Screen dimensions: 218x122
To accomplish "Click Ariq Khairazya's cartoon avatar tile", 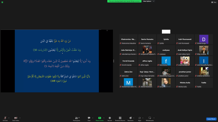I will click(185, 61).
